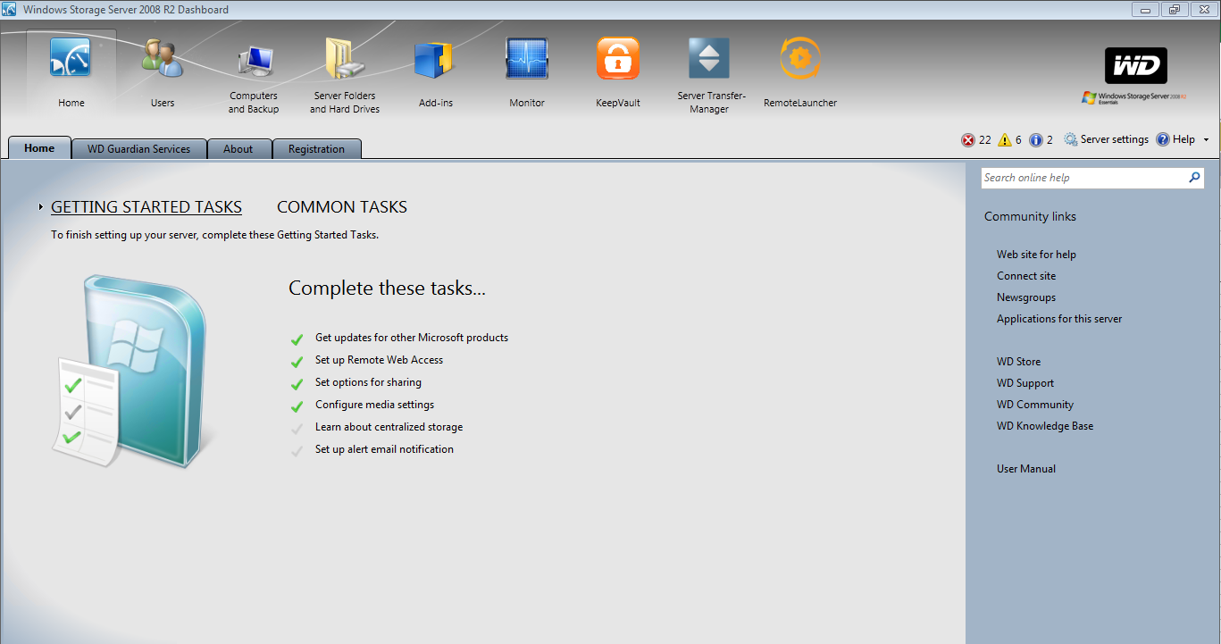
Task: Open the WD Community link
Action: coord(1035,405)
